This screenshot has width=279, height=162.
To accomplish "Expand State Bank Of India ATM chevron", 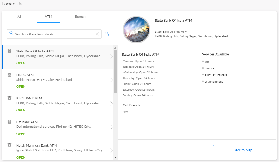I will tap(111, 57).
